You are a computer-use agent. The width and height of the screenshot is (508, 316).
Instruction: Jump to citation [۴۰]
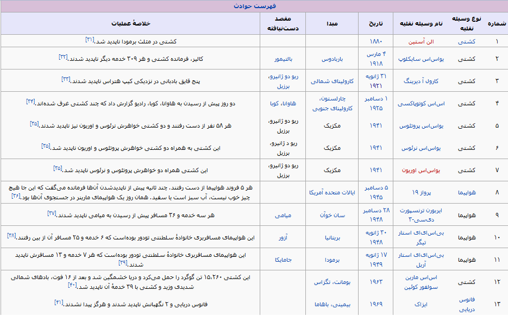click(72, 285)
